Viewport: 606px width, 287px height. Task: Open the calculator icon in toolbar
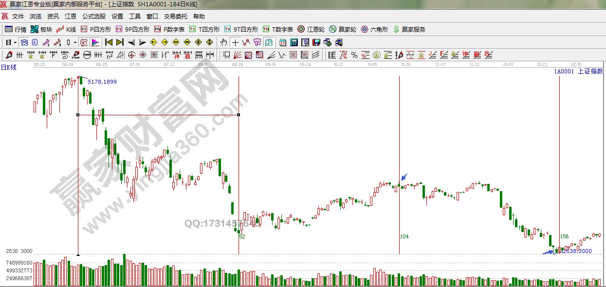pyautogui.click(x=294, y=42)
